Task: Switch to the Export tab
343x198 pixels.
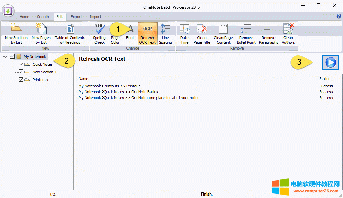Action: [76, 17]
